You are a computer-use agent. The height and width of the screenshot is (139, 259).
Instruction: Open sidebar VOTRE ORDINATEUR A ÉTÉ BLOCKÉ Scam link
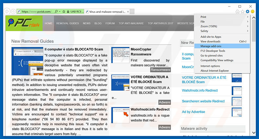[204, 80]
